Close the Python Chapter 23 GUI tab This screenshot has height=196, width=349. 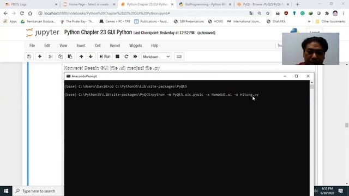(172, 4)
